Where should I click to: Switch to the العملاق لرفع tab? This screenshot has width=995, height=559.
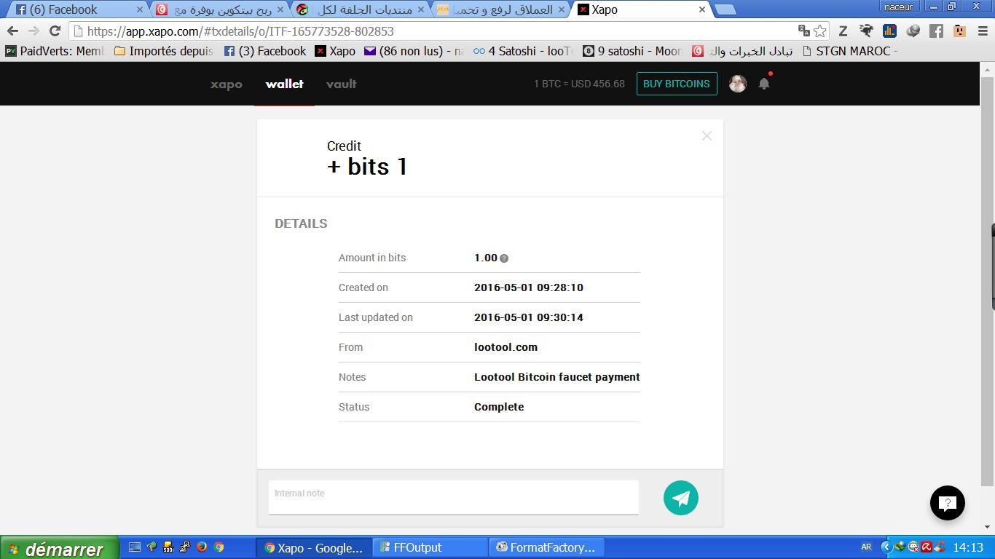pos(499,9)
